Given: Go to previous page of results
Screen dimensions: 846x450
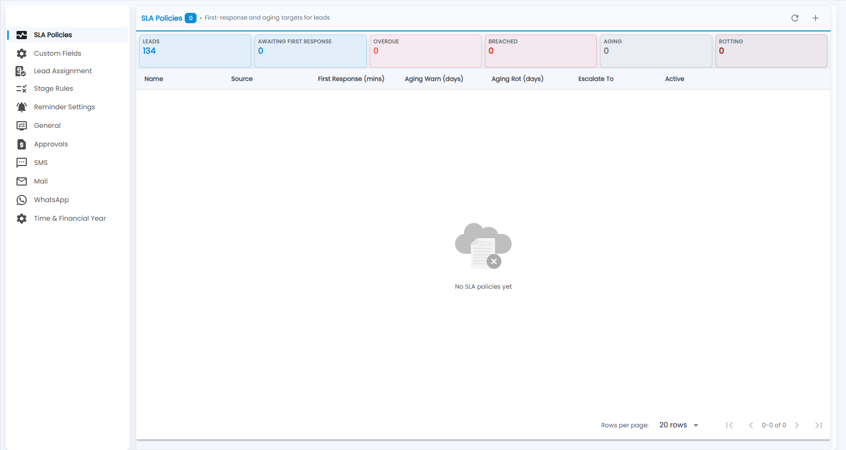Looking at the screenshot, I should pyautogui.click(x=751, y=425).
